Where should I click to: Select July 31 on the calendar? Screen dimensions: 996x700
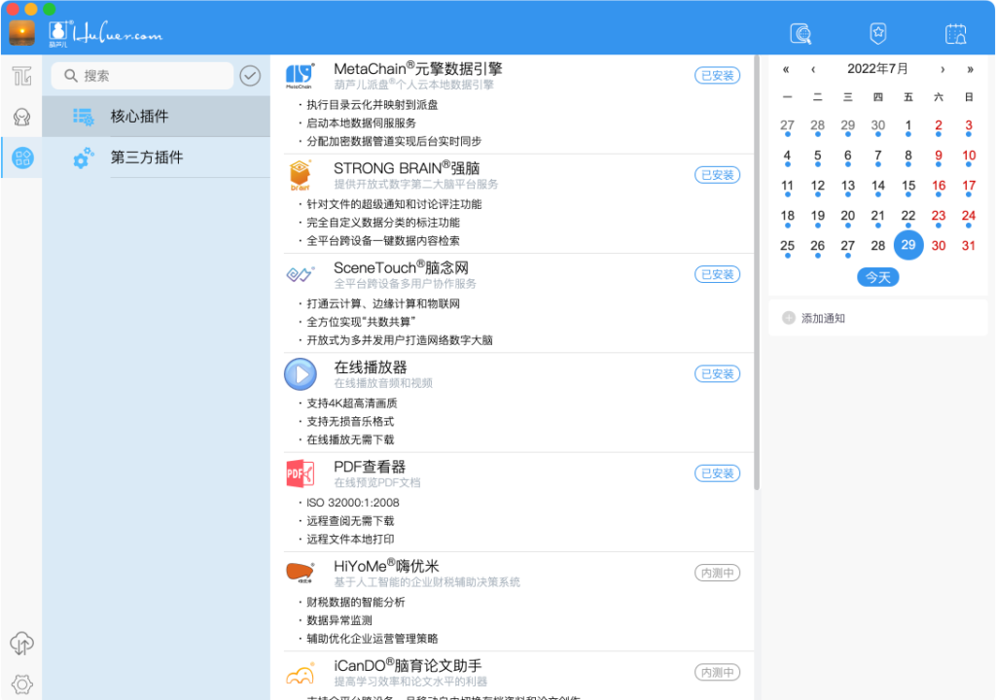[x=969, y=246]
